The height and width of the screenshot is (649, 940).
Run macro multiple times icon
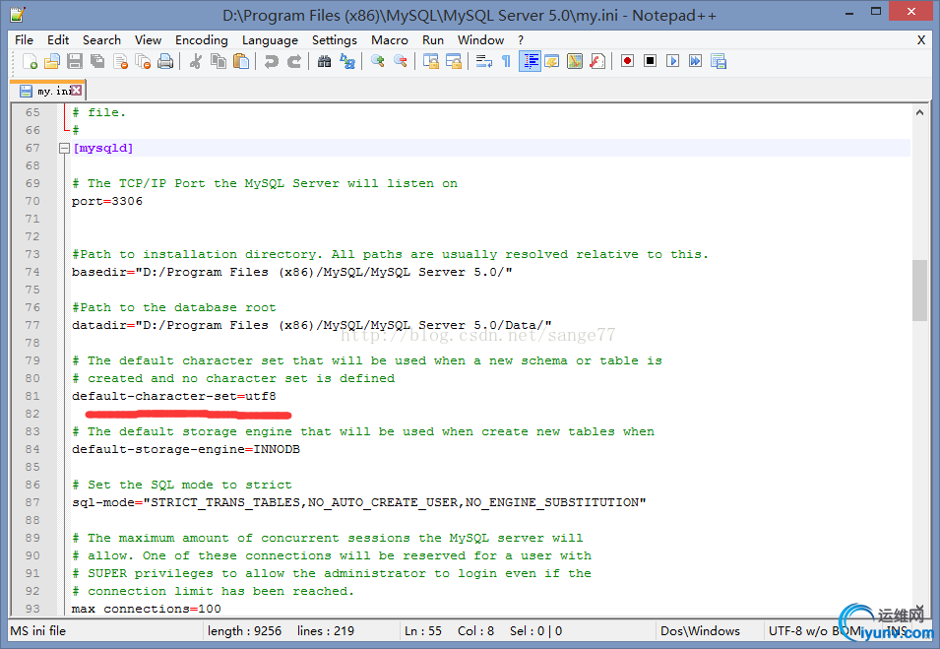[x=696, y=61]
